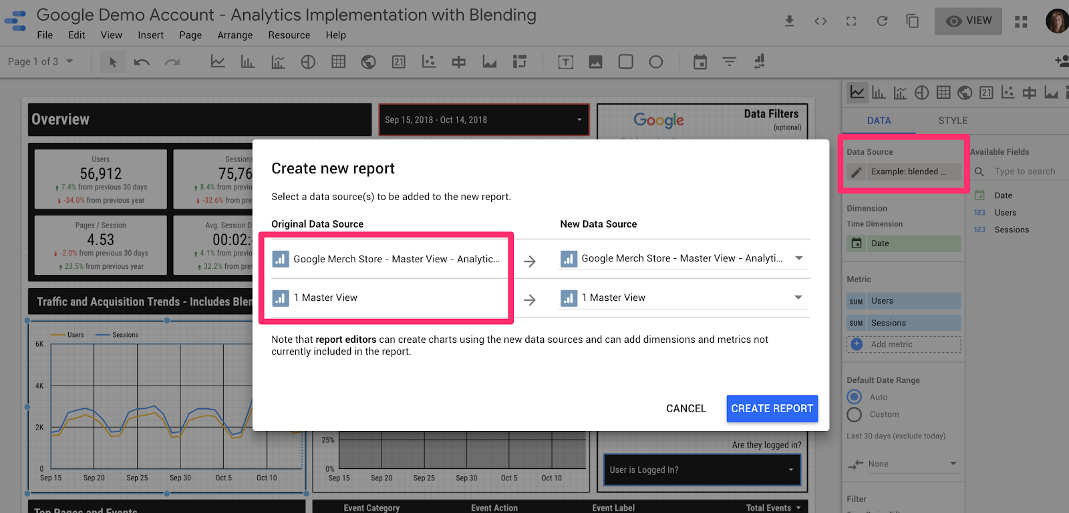Sort by the Total Events column arrow
This screenshot has height=513, width=1069.
pos(798,508)
